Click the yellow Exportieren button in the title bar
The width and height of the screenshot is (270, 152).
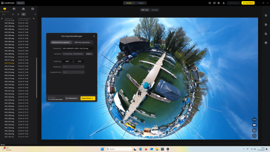click(x=248, y=3)
